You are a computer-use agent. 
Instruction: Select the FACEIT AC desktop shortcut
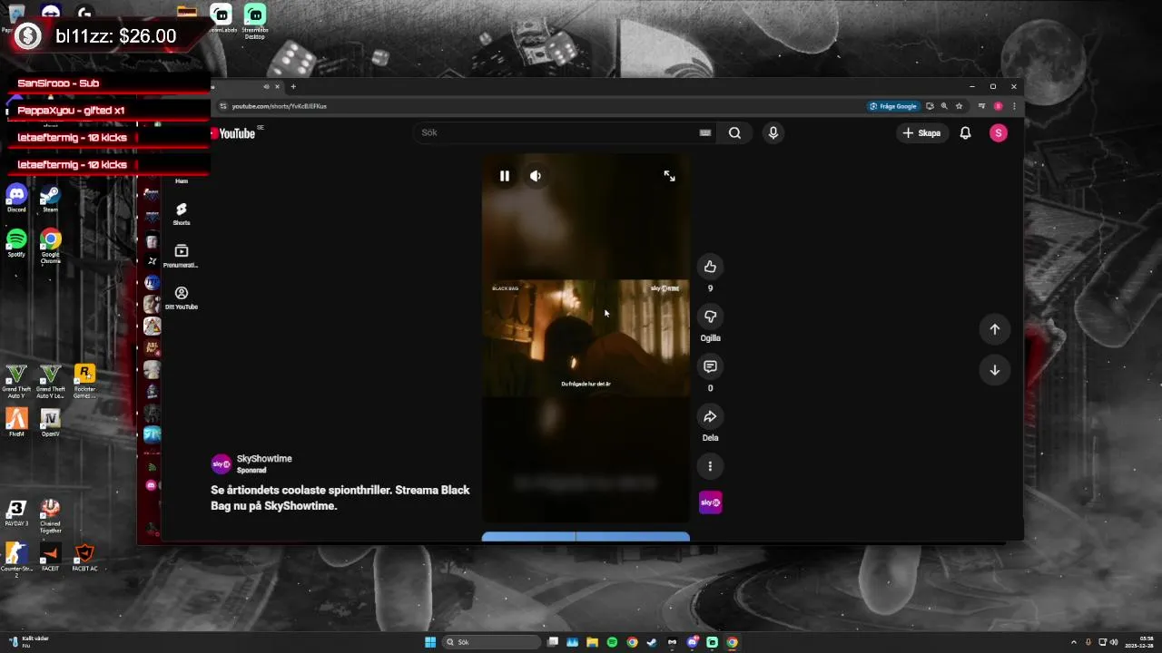point(84,558)
